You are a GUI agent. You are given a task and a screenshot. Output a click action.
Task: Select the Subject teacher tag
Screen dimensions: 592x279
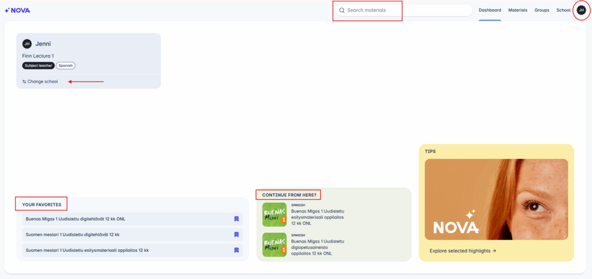click(x=38, y=65)
